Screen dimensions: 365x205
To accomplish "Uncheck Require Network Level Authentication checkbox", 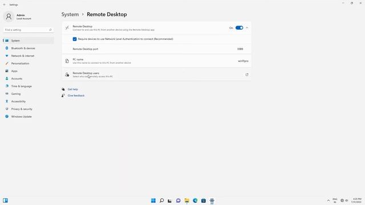I will (75, 39).
